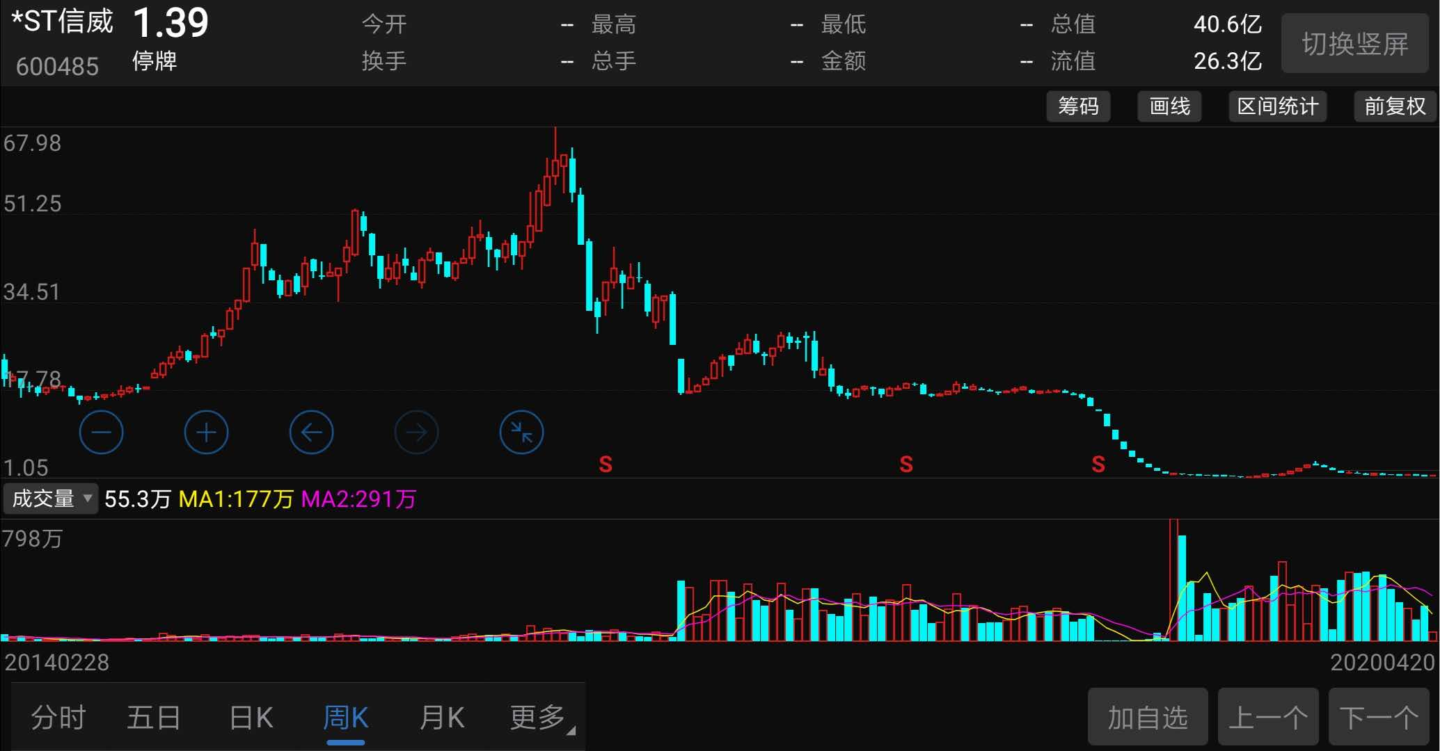Viewport: 1440px width, 751px height.
Task: Tap the 最低 label
Action: (844, 24)
